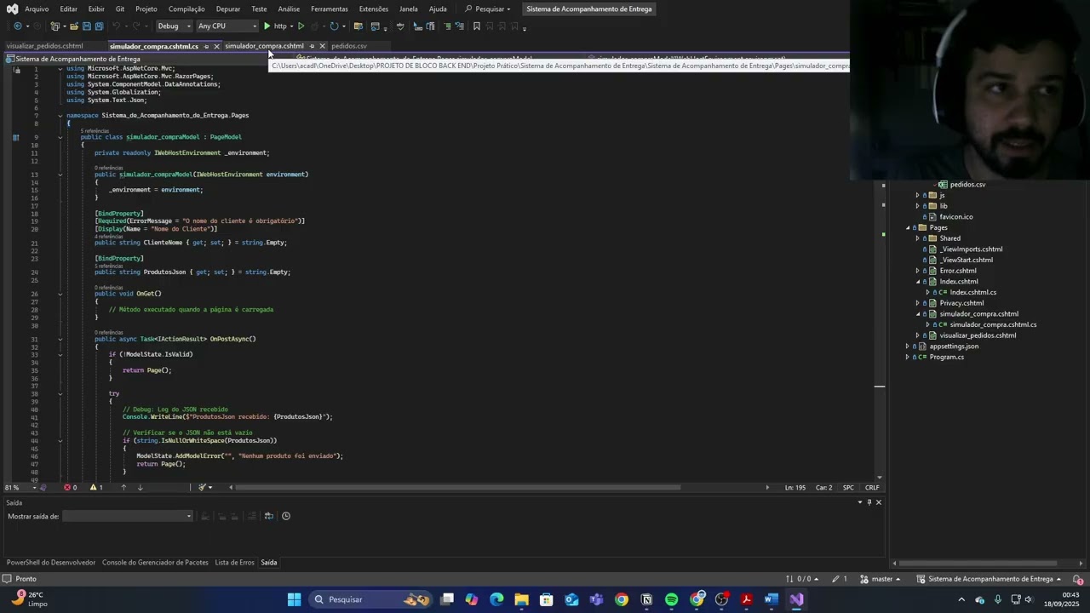Open the http launch profile dropdown arrow
Image resolution: width=1090 pixels, height=613 pixels.
coord(291,26)
